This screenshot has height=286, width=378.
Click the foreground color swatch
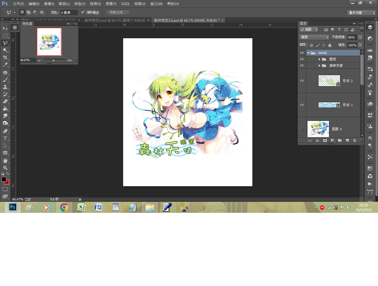pyautogui.click(x=4, y=179)
